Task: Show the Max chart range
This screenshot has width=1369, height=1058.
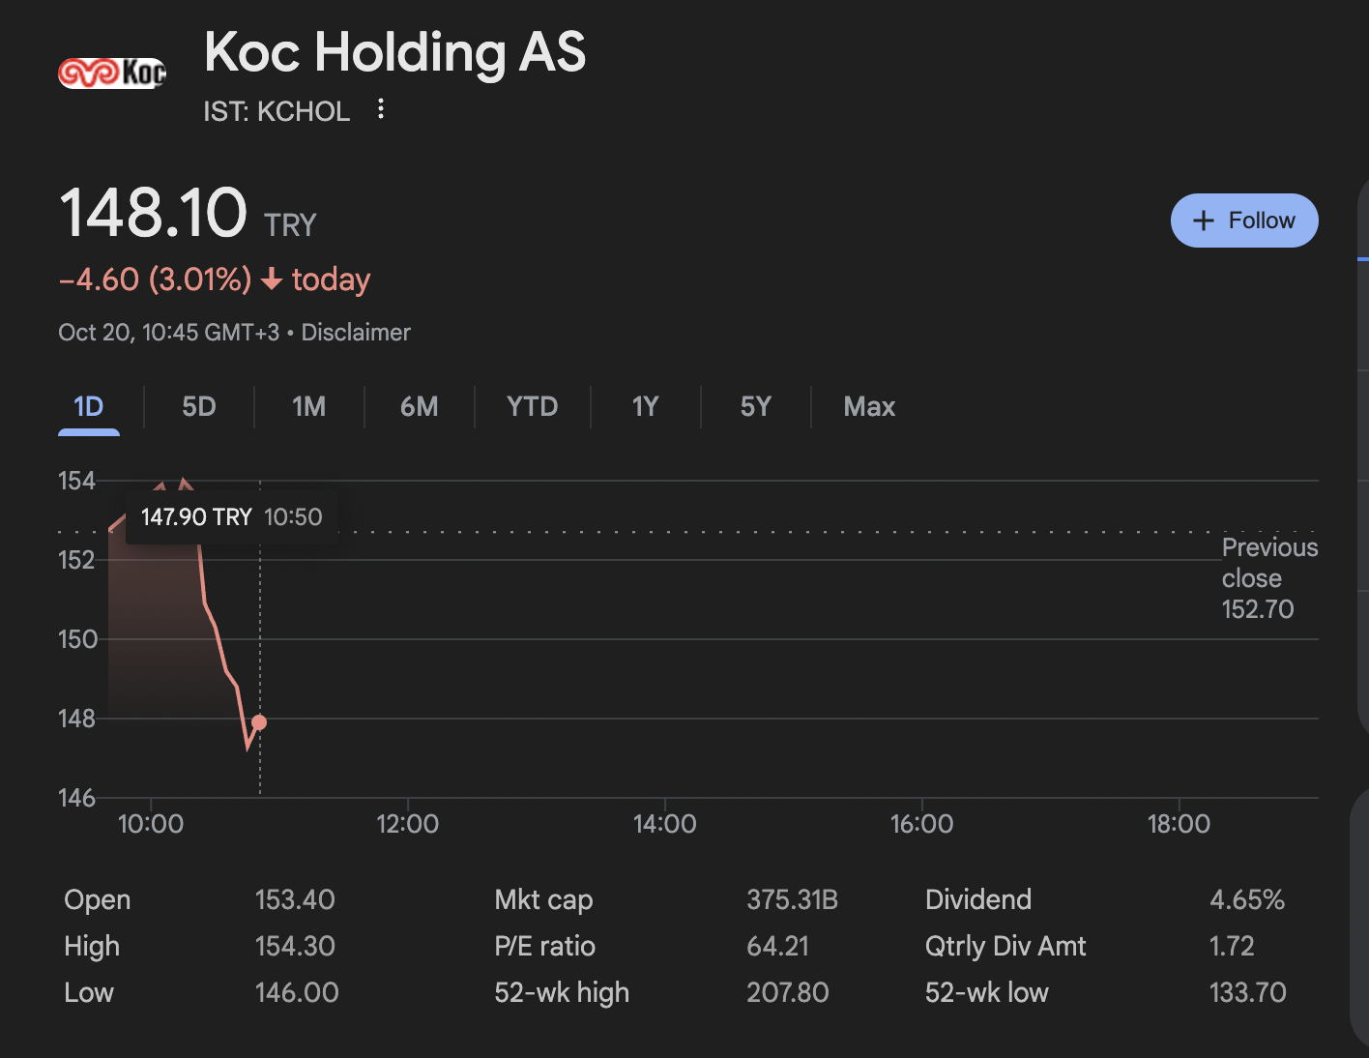Action: 869,407
